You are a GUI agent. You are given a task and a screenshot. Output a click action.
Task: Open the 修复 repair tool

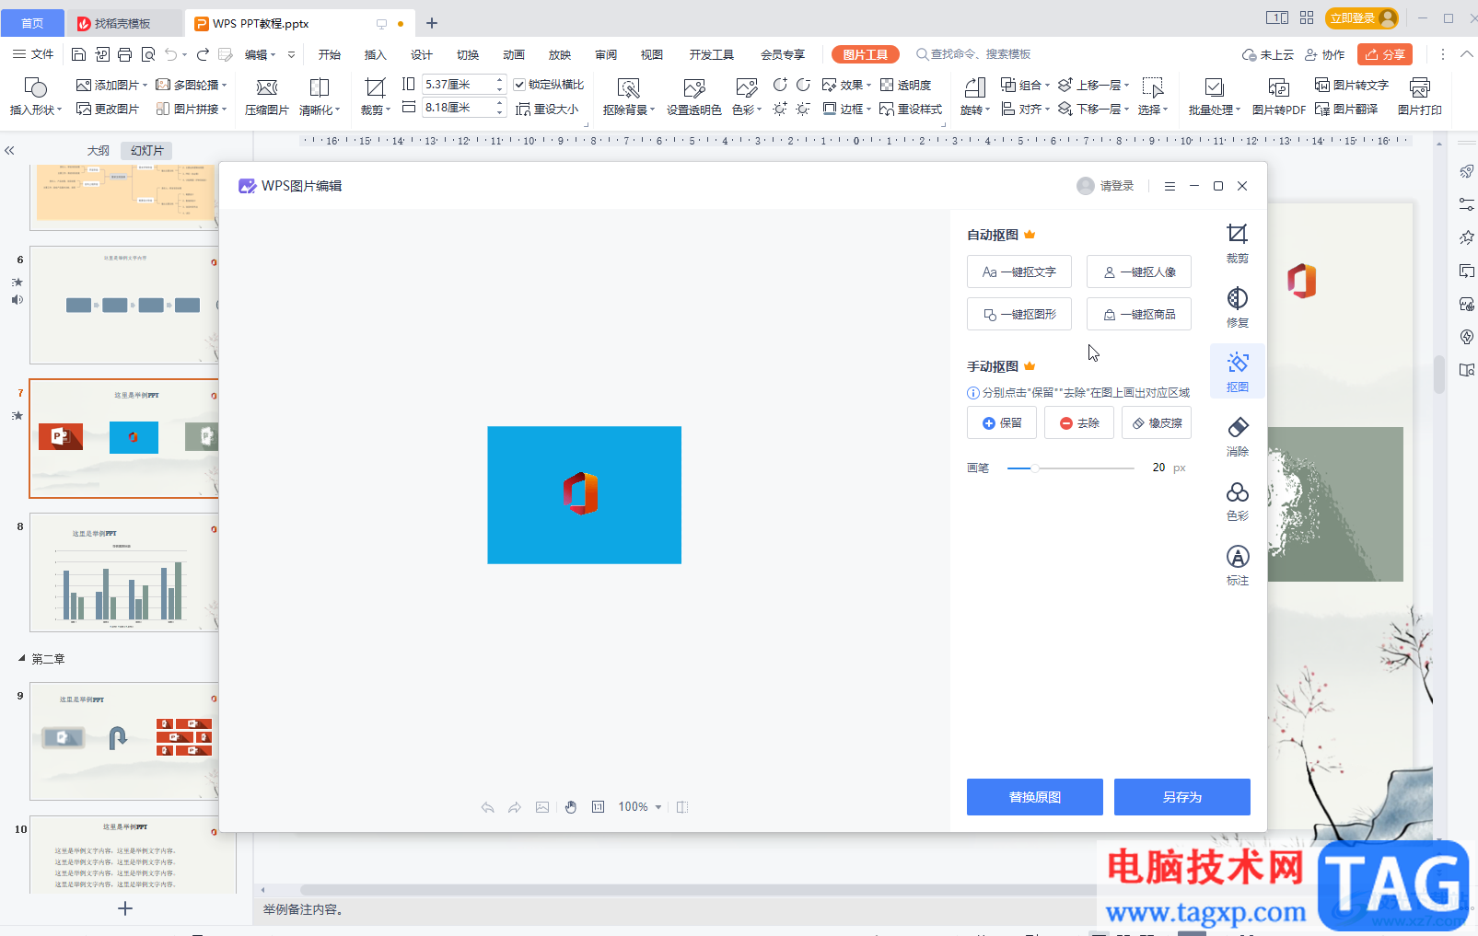1237,307
